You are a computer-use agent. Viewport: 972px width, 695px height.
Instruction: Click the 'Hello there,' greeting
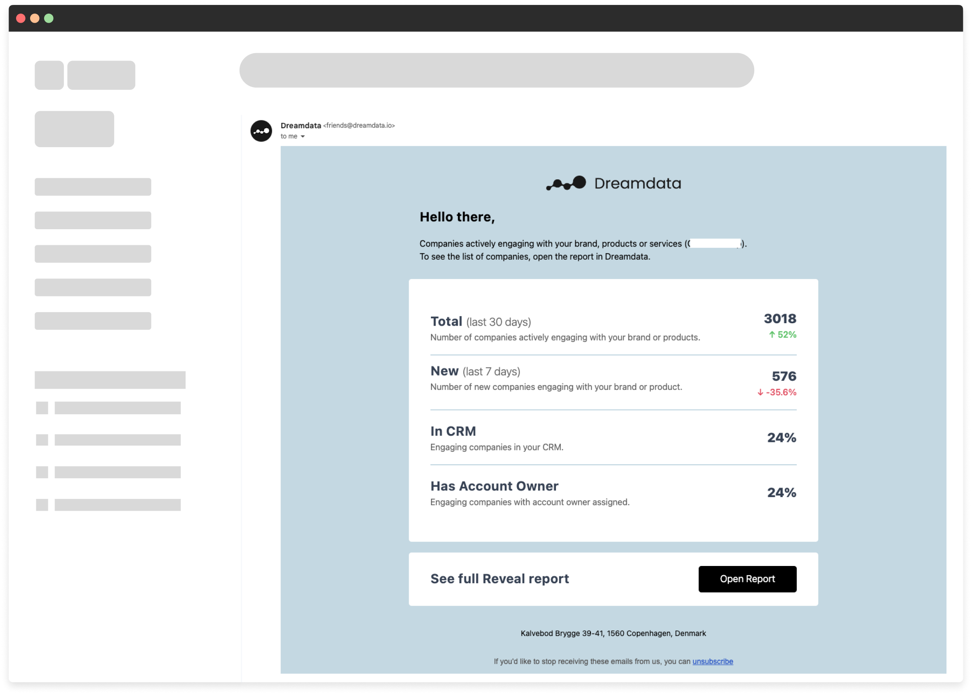457,217
